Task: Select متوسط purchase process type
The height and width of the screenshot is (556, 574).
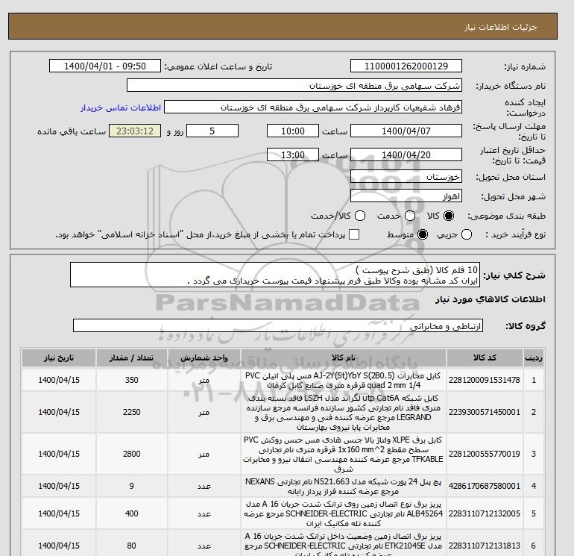Action: pos(423,235)
